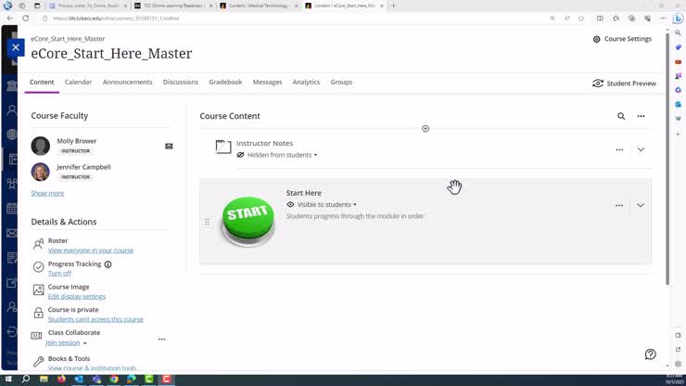Turn off Progress Tracking
The width and height of the screenshot is (686, 386).
pos(59,273)
